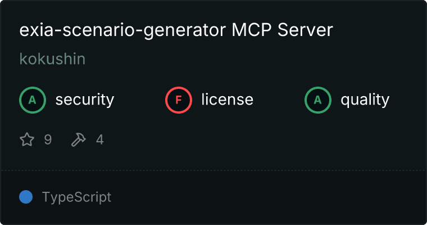Click the dashed divider line above TypeScript
The image size is (427, 225).
click(x=213, y=170)
